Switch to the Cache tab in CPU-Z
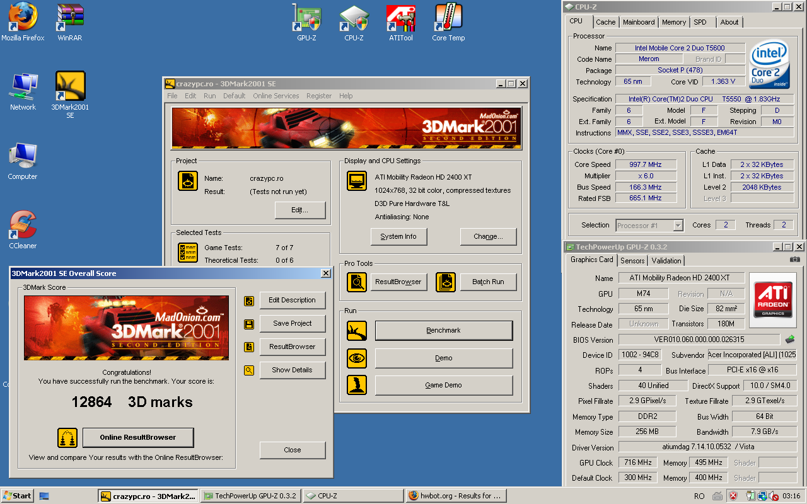 tap(605, 22)
